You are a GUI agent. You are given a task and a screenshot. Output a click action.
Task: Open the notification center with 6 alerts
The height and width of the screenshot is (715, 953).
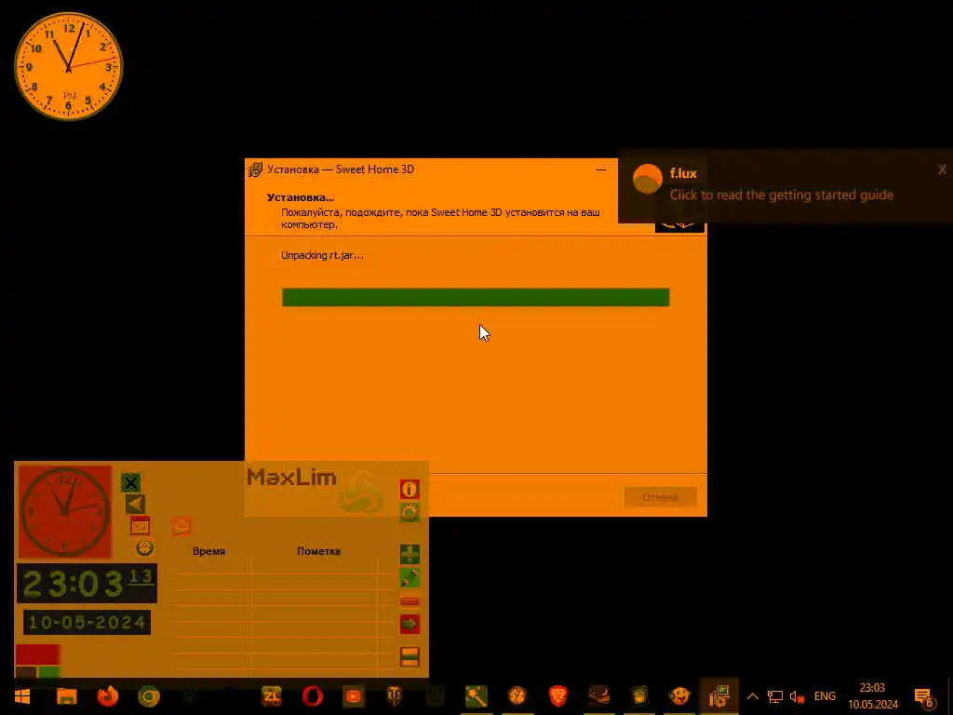click(923, 696)
